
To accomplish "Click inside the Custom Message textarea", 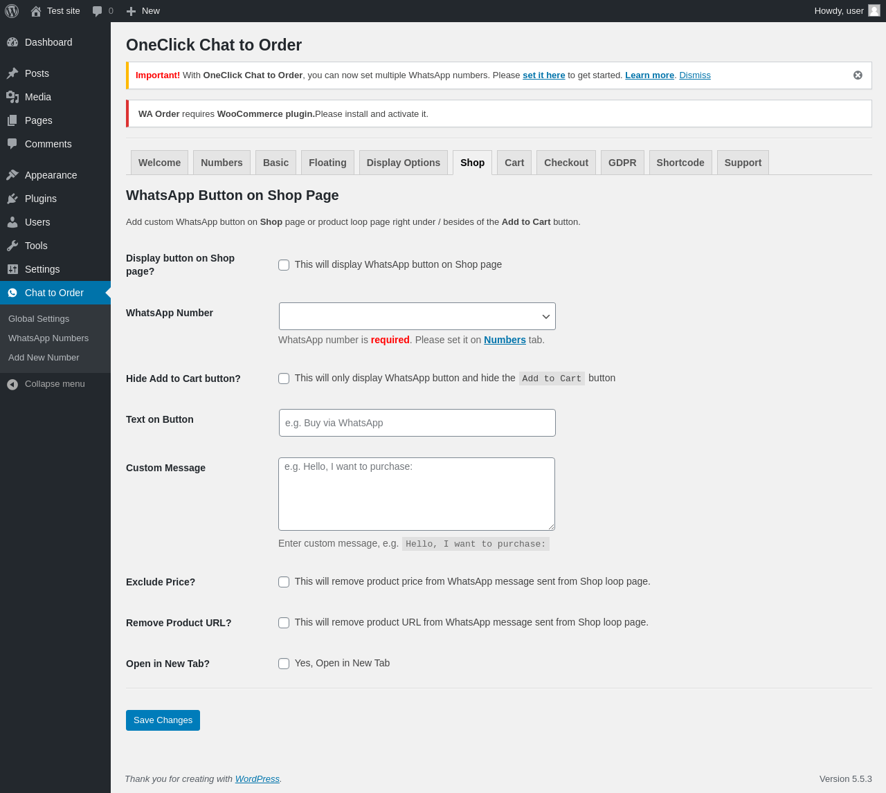I will (417, 494).
